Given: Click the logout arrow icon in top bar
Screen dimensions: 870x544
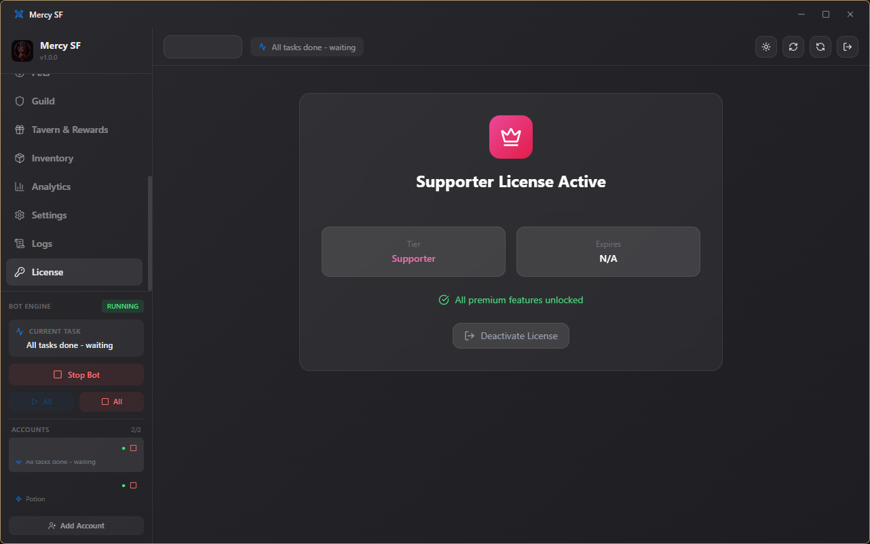Looking at the screenshot, I should (848, 47).
